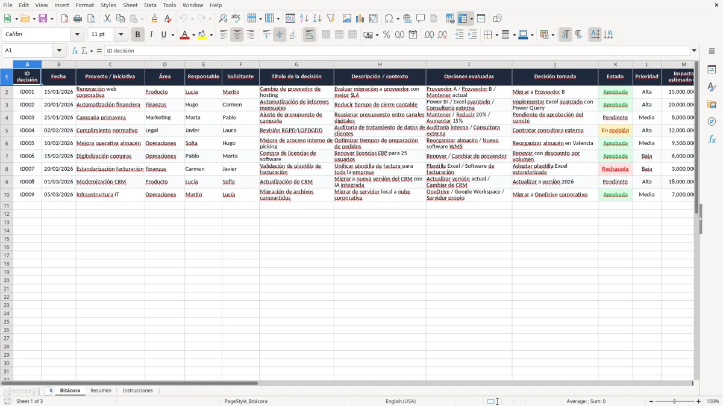The height and width of the screenshot is (406, 723).
Task: Open the sidebar Properties panel icon
Action: coord(712,70)
